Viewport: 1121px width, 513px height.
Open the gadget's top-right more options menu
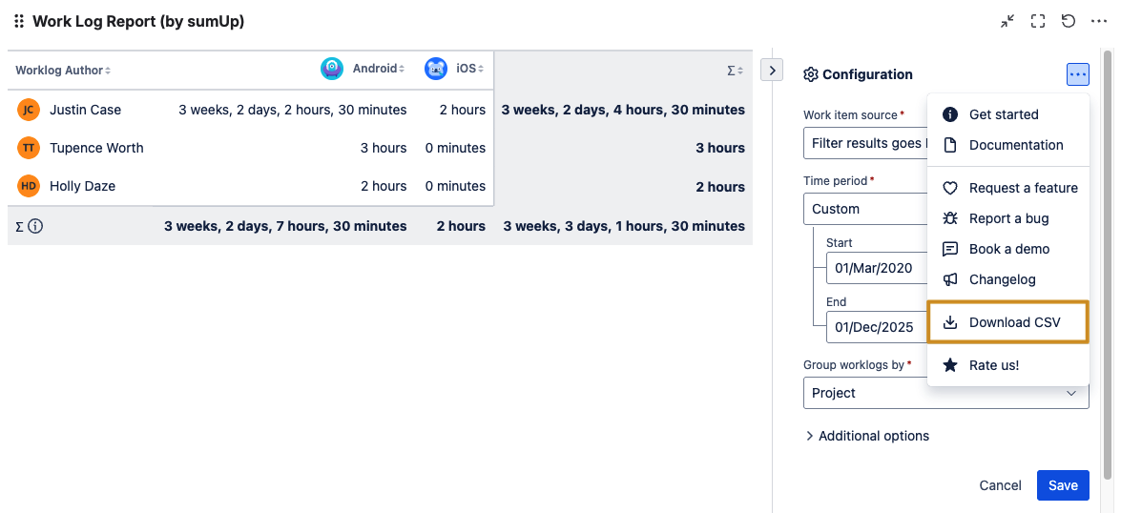[x=1099, y=21]
